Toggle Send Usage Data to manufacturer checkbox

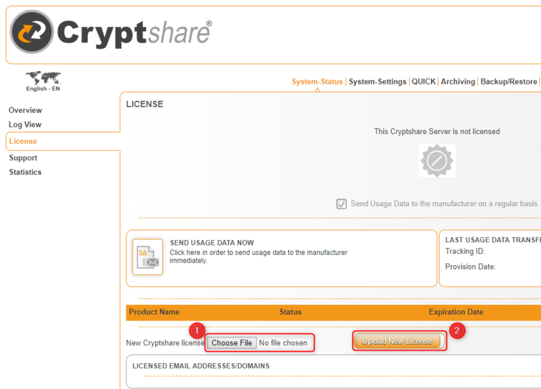[x=342, y=204]
